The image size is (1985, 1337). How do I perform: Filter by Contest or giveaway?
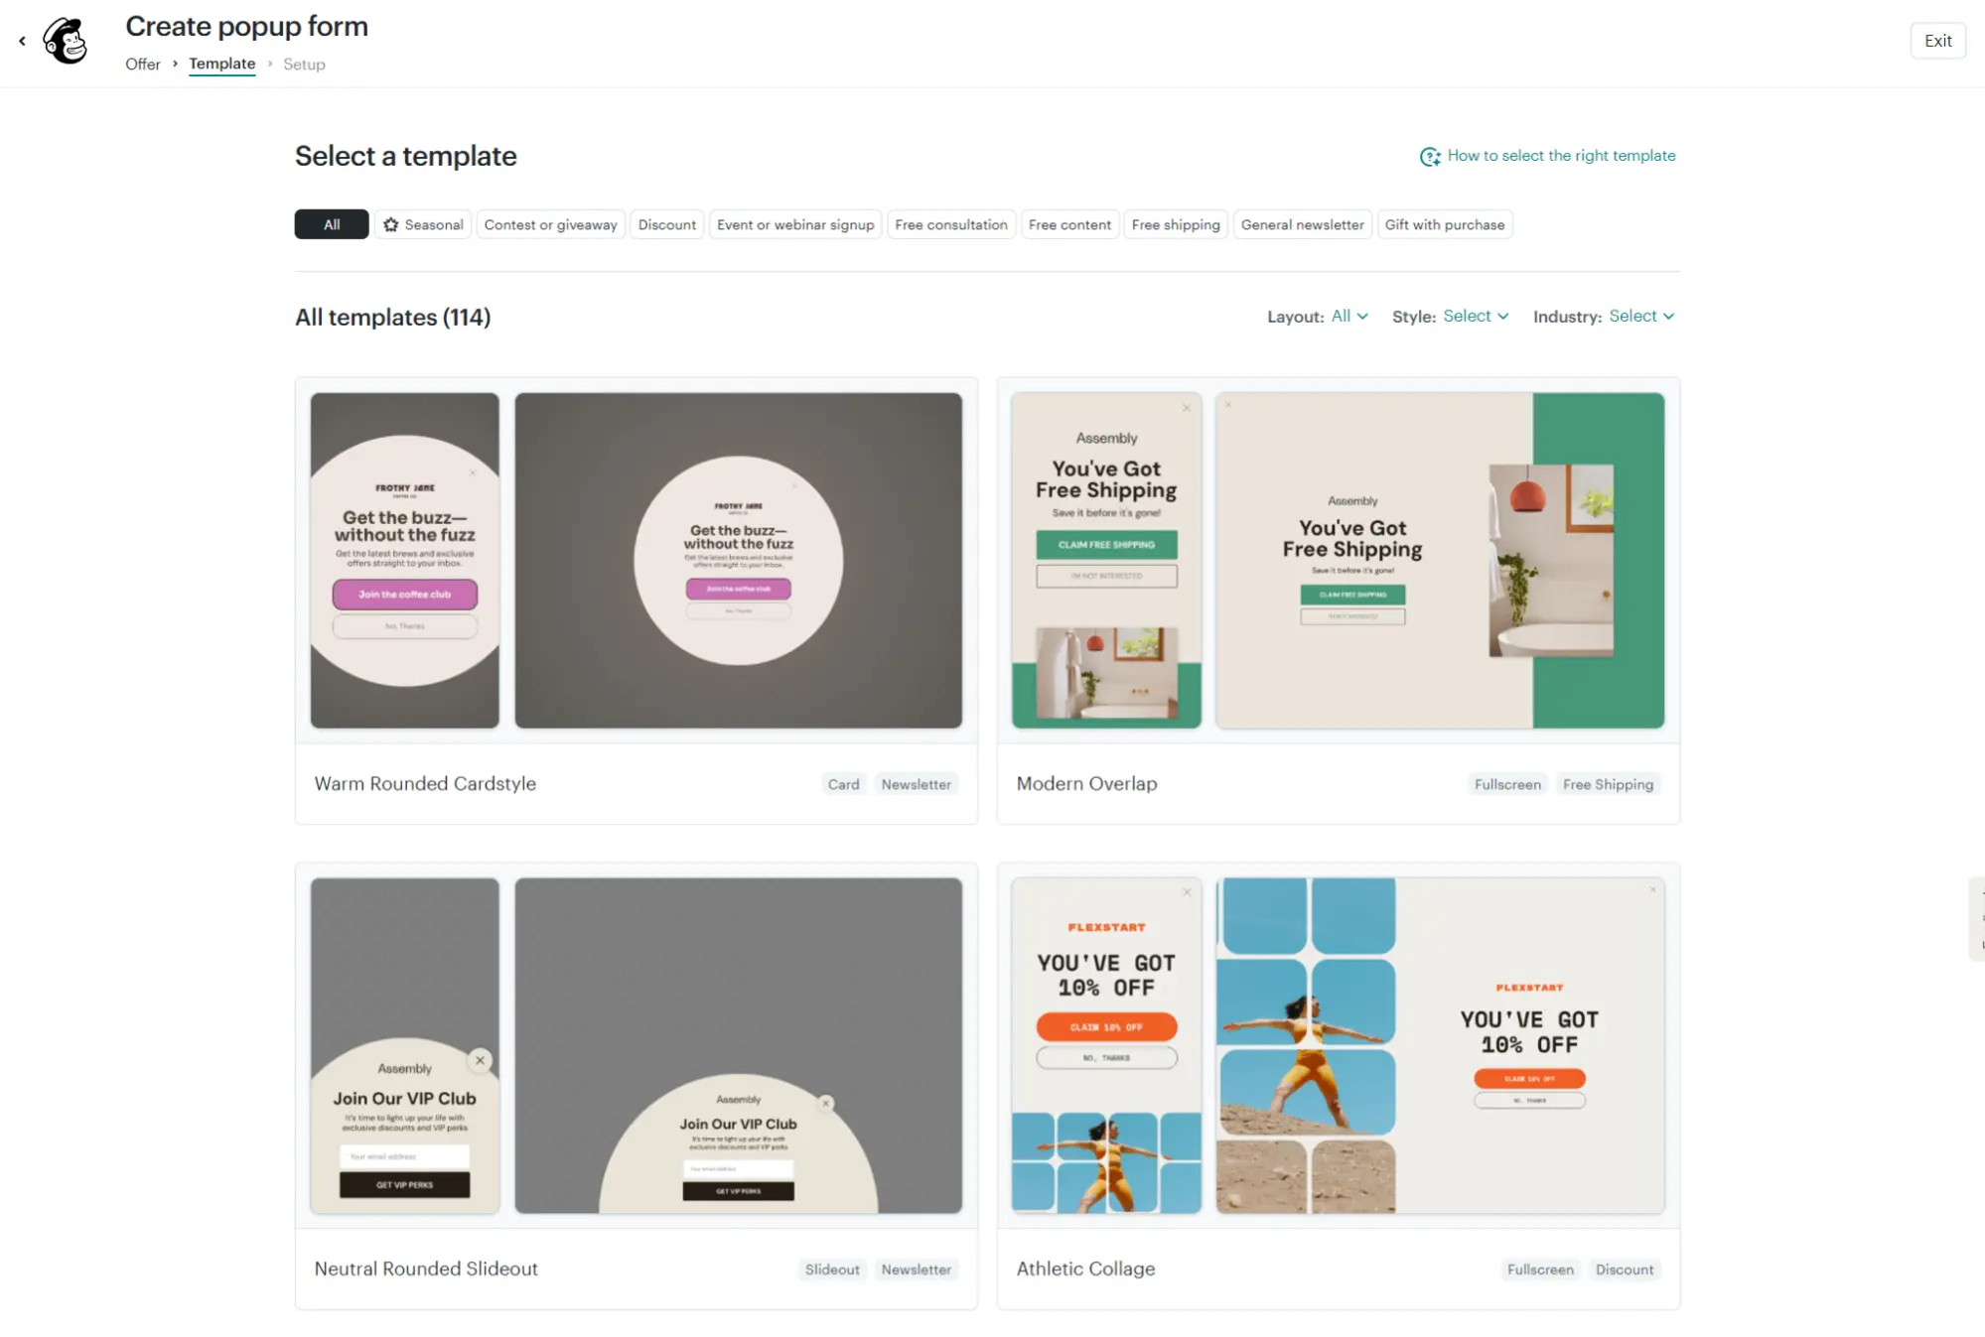550,224
